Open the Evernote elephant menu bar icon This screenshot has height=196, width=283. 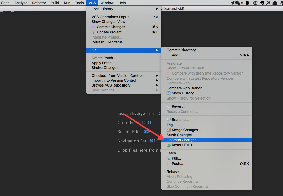[262, 3]
